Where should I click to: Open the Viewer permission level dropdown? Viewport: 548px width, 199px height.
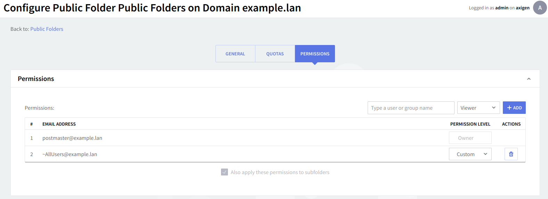click(478, 108)
